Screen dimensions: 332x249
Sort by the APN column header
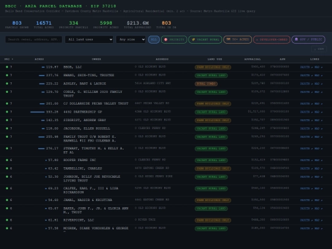pyautogui.click(x=282, y=59)
